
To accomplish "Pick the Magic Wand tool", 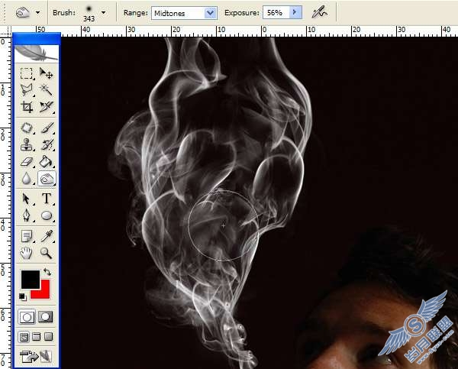I will (x=46, y=89).
